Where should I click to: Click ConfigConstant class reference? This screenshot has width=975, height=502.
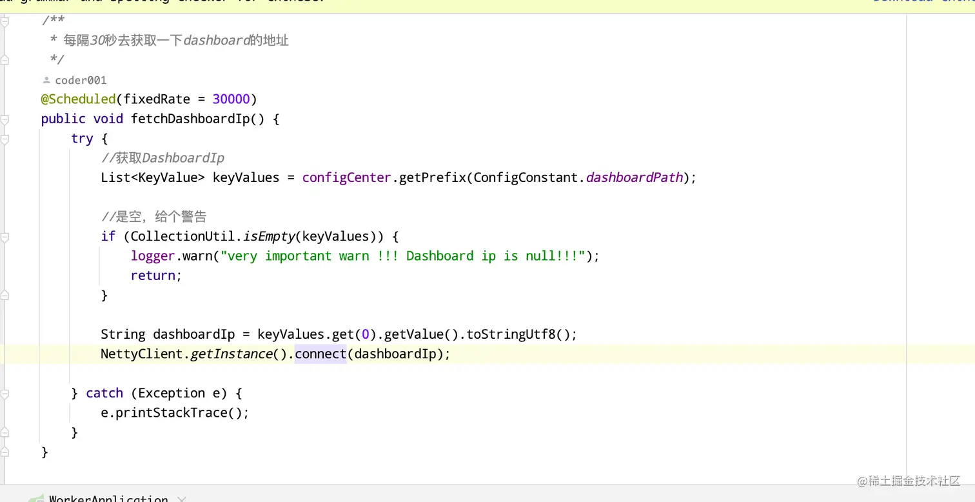pos(526,177)
